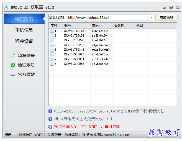
Task: Click password red3m6d3v4
Action: click(x=100, y=35)
